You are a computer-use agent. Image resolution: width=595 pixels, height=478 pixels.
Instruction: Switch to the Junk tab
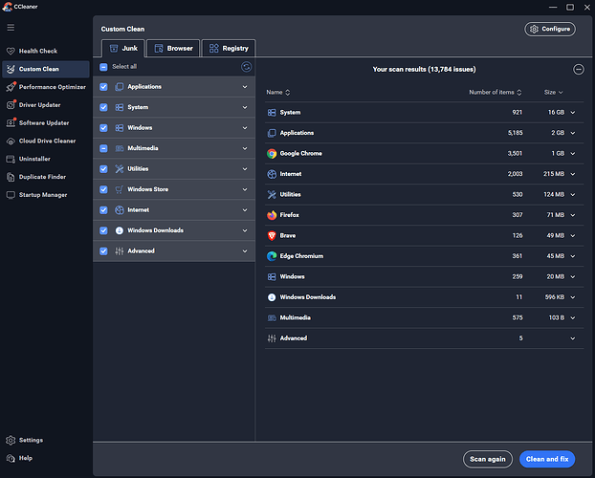tap(123, 48)
